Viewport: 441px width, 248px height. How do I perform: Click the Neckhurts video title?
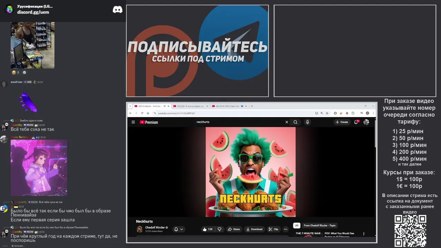coord(144,221)
